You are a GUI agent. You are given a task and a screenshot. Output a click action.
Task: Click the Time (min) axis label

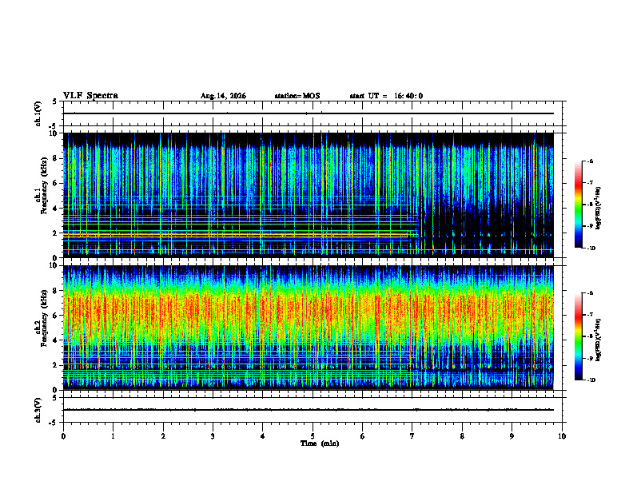click(x=320, y=443)
